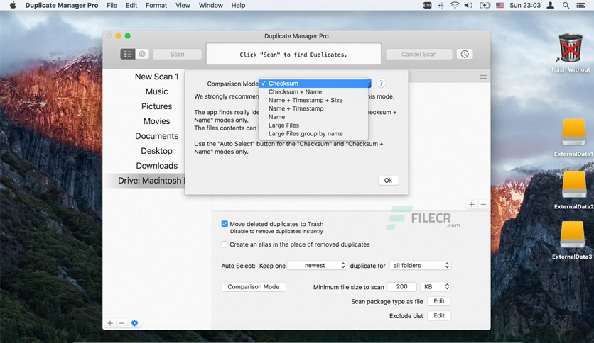This screenshot has height=343, width=594.
Task: Remove folder with minus button beside folder list
Action: [483, 204]
